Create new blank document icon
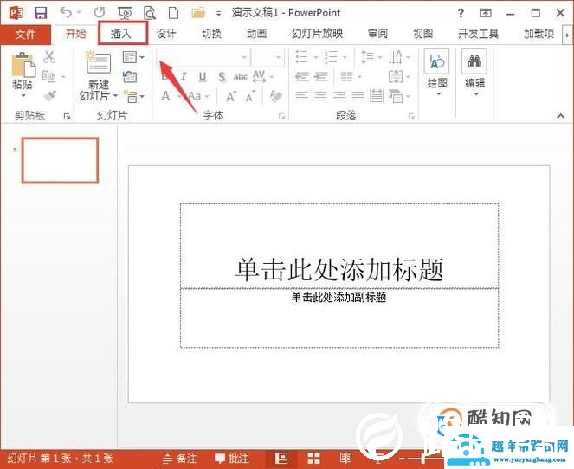The height and width of the screenshot is (469, 574). (x=173, y=13)
